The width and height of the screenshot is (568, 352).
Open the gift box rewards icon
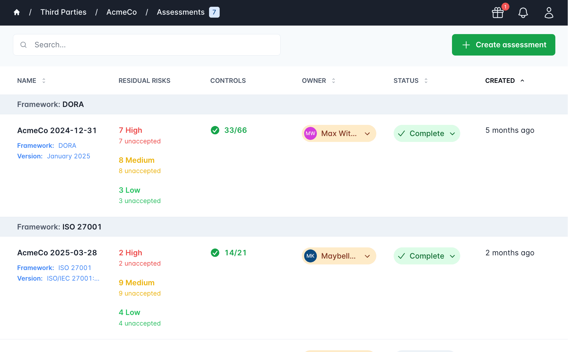[x=498, y=12]
